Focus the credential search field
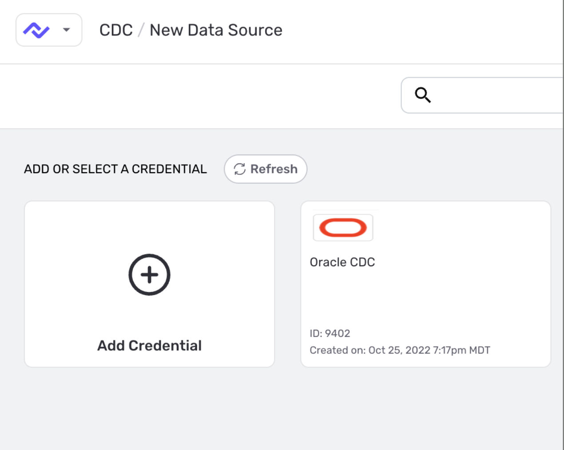This screenshot has width=564, height=450. pos(482,95)
